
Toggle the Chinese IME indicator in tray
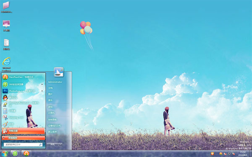pos(213,154)
